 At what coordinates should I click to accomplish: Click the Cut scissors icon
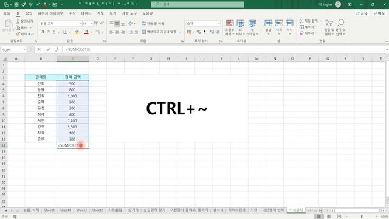(18, 22)
